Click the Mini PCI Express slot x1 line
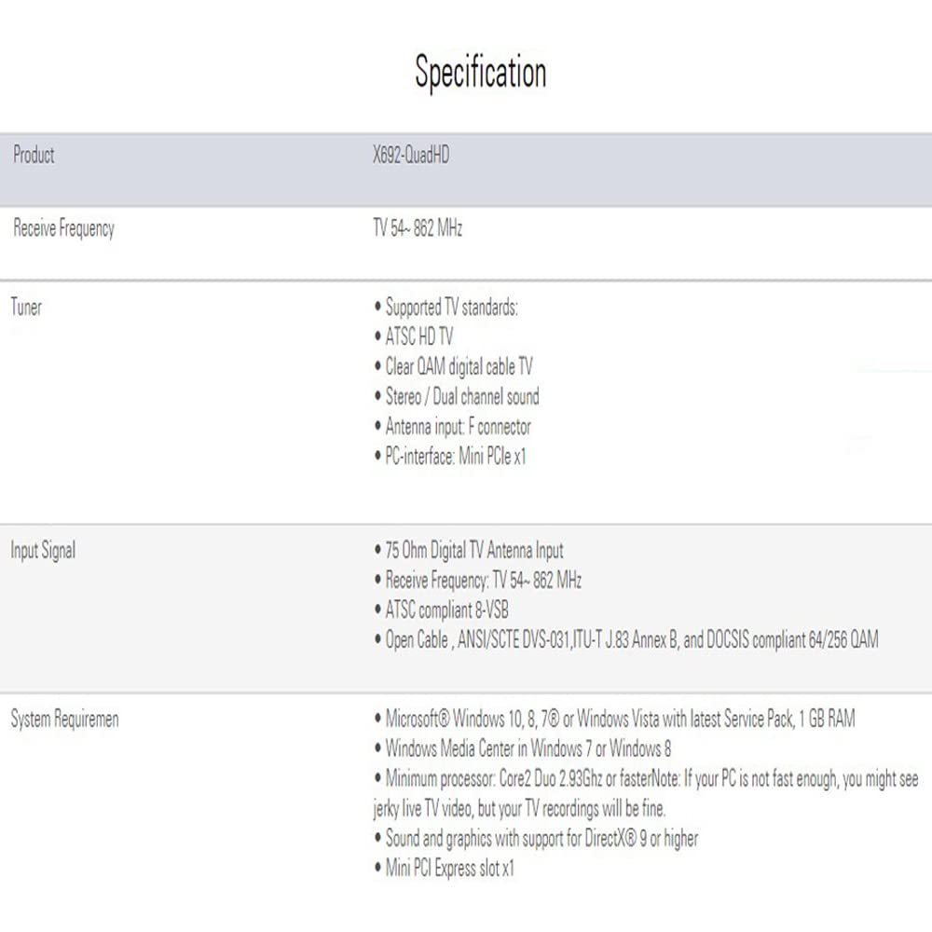 pos(449,869)
